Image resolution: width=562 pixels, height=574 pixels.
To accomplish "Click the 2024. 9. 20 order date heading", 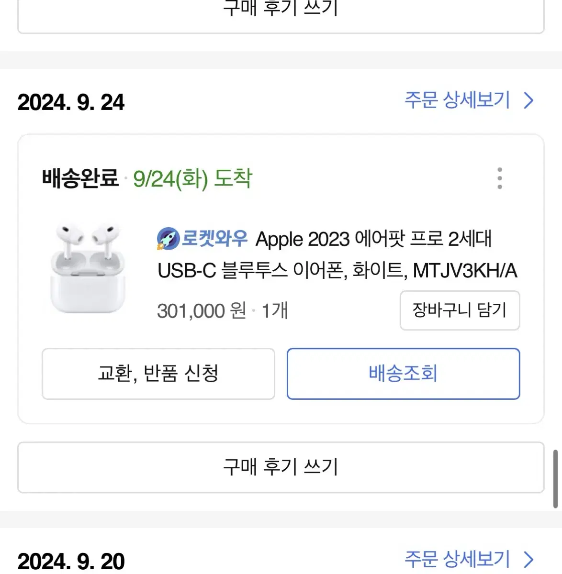I will [x=71, y=561].
